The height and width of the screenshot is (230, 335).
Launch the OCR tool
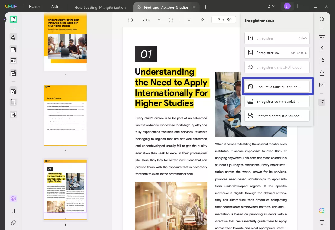coord(322,36)
